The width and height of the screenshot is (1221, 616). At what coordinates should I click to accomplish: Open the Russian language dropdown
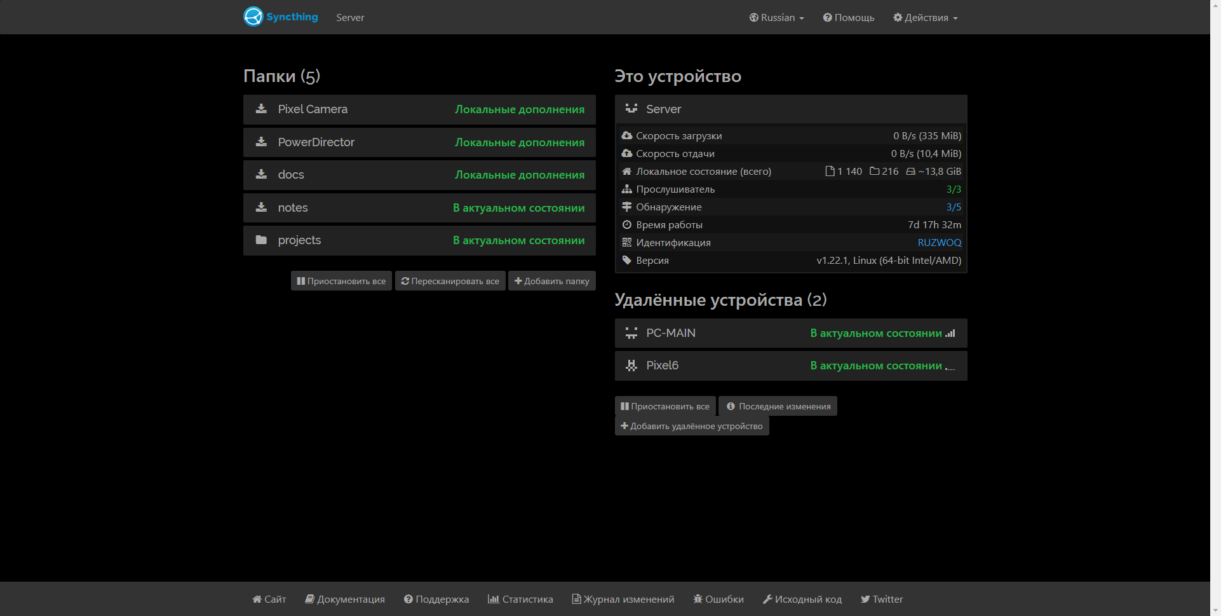point(777,17)
